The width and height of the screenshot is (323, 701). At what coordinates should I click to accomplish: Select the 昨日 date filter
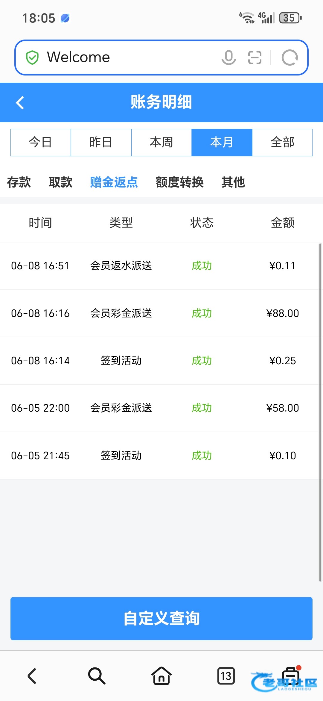(101, 143)
